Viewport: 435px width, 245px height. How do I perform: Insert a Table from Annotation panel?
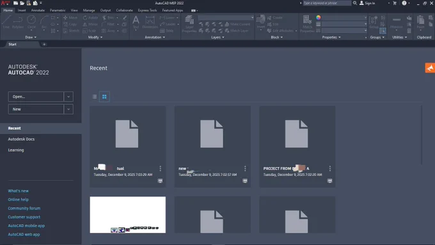[167, 31]
